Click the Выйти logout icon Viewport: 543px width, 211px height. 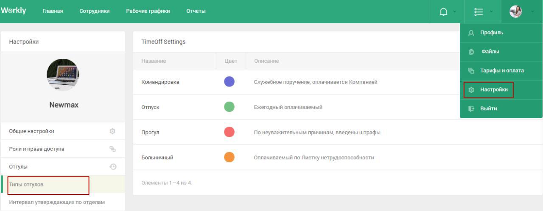[471, 108]
